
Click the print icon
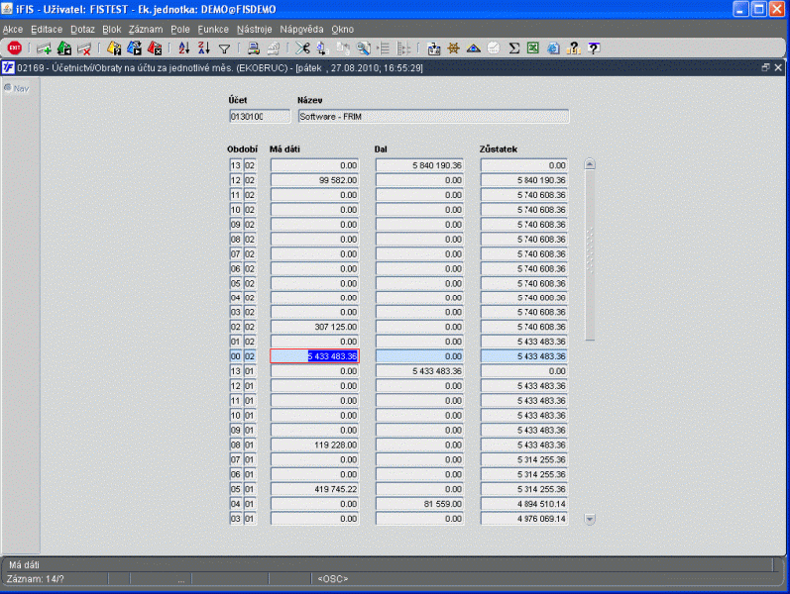pos(254,49)
